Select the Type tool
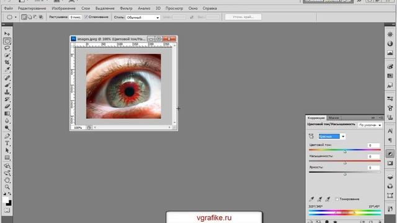This screenshot has height=223, width=397. pyautogui.click(x=7, y=143)
